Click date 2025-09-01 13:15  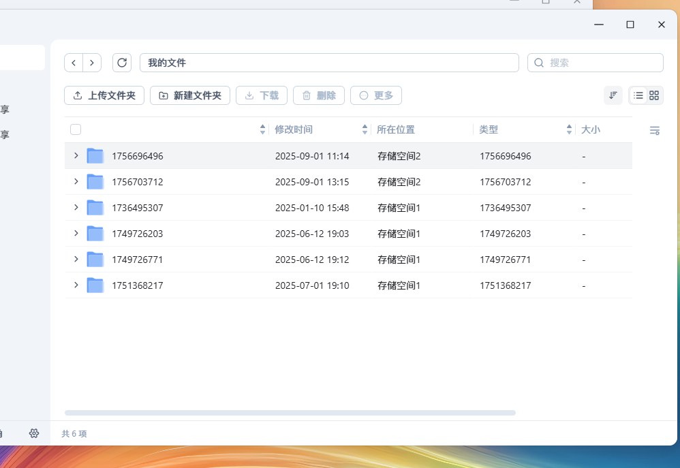pos(312,182)
